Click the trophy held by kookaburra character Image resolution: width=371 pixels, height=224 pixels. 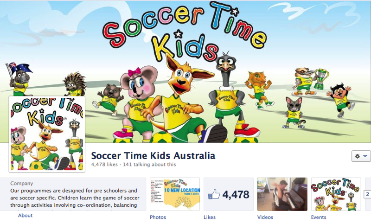320,79
